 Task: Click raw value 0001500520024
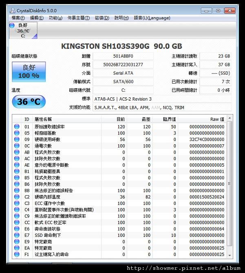point(207,197)
